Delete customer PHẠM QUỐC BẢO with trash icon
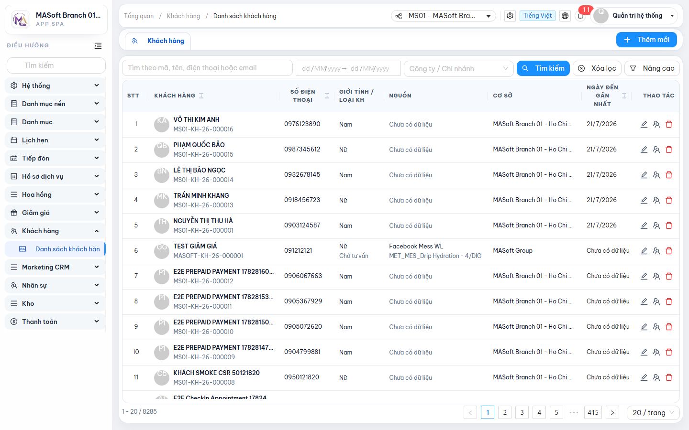The image size is (689, 430). (x=669, y=150)
